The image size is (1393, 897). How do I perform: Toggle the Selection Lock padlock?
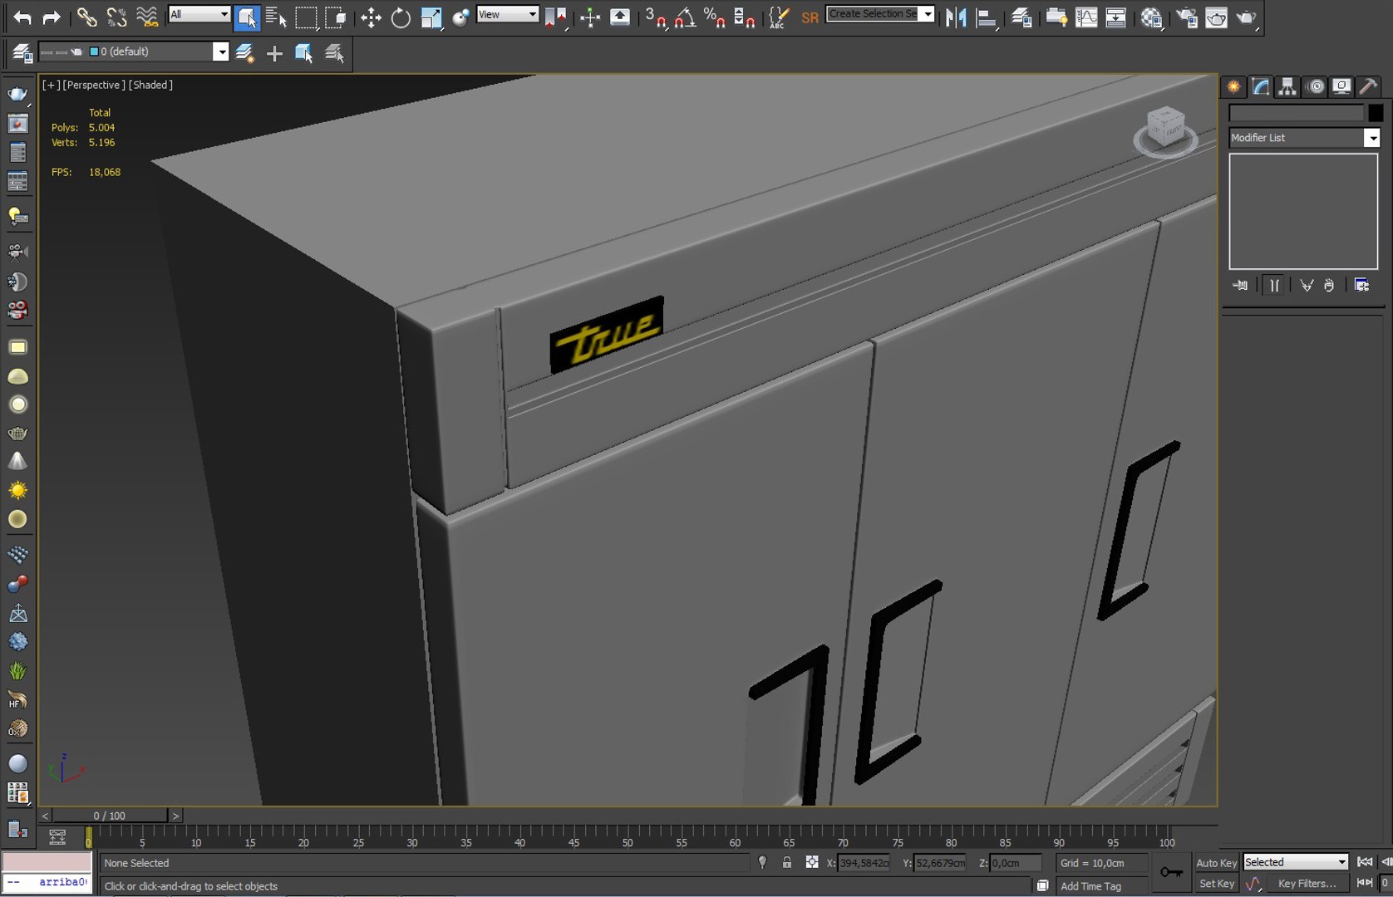(786, 863)
